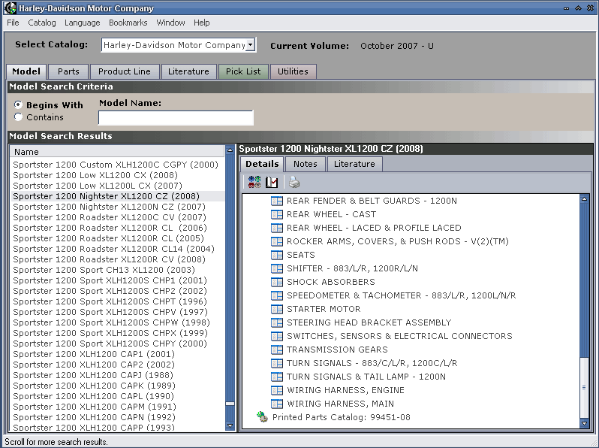Select the Begins With radio button
This screenshot has height=448, width=599.
[x=19, y=105]
